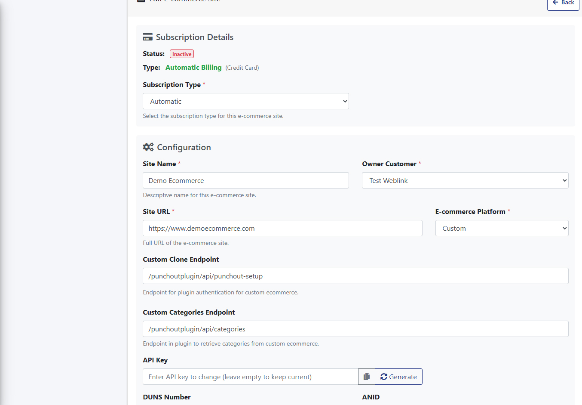Focus the Site URL text field
The height and width of the screenshot is (405, 582).
point(282,228)
